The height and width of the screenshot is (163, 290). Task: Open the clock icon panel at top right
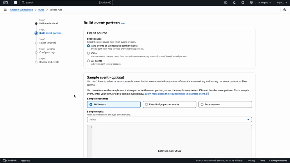[285, 10]
